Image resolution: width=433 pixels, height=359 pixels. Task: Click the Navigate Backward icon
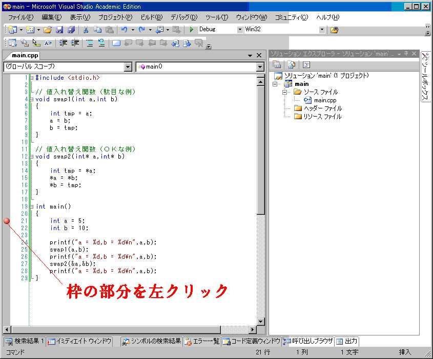click(159, 30)
